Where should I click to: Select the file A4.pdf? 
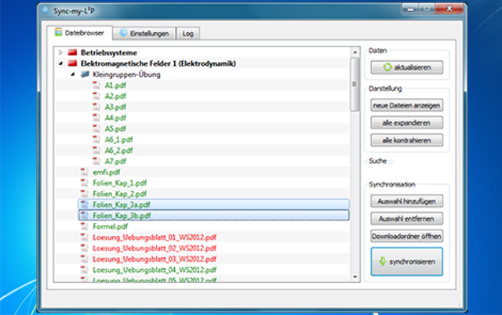pos(115,118)
